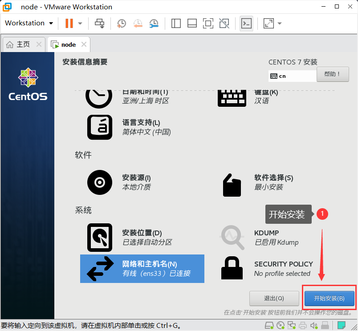Screen dimensions: 358x331
Task: Take a snapshot of the virtual machine
Action: pos(122,23)
